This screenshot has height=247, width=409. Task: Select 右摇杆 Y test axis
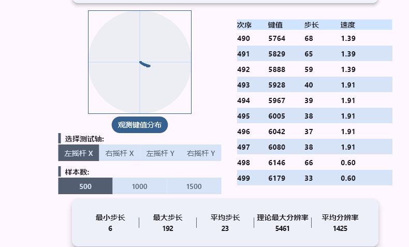coord(201,153)
